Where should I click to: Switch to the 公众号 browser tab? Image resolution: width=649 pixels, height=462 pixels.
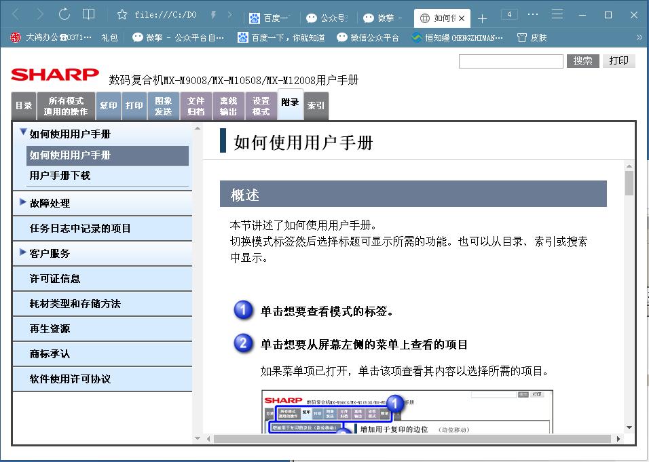(x=327, y=18)
